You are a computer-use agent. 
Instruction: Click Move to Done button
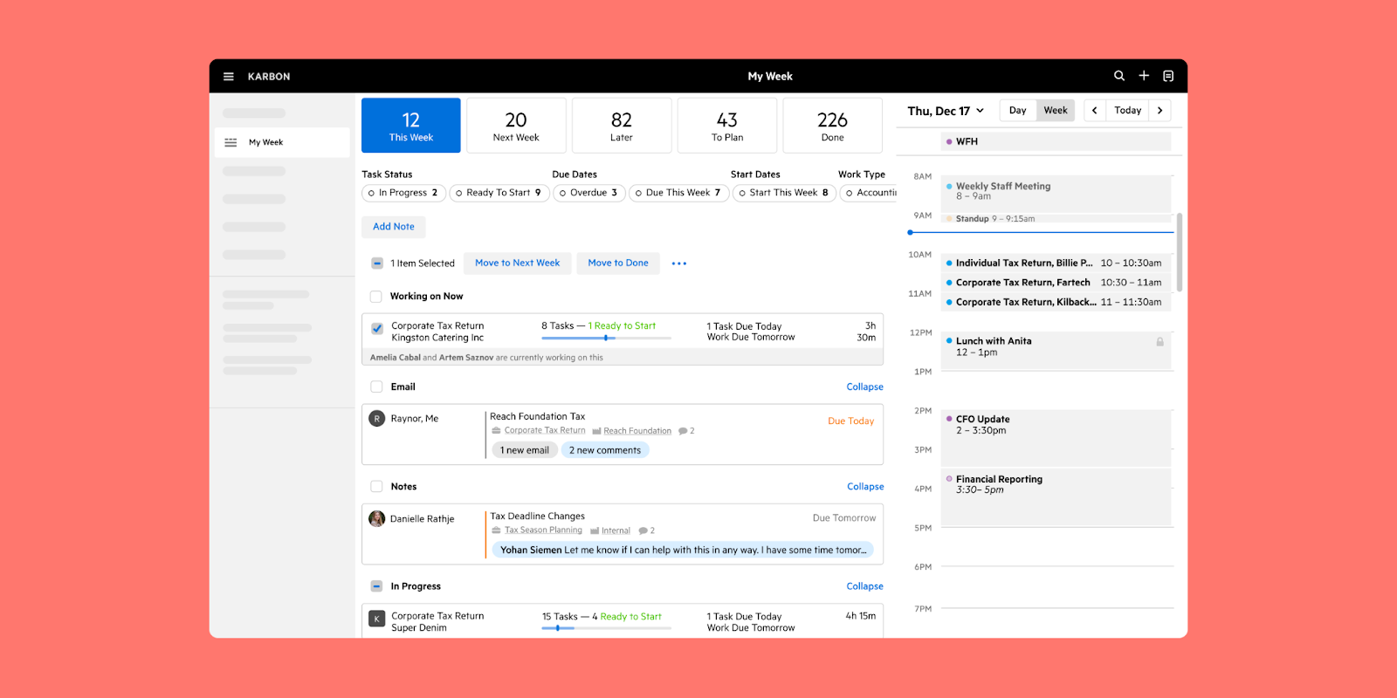(618, 263)
